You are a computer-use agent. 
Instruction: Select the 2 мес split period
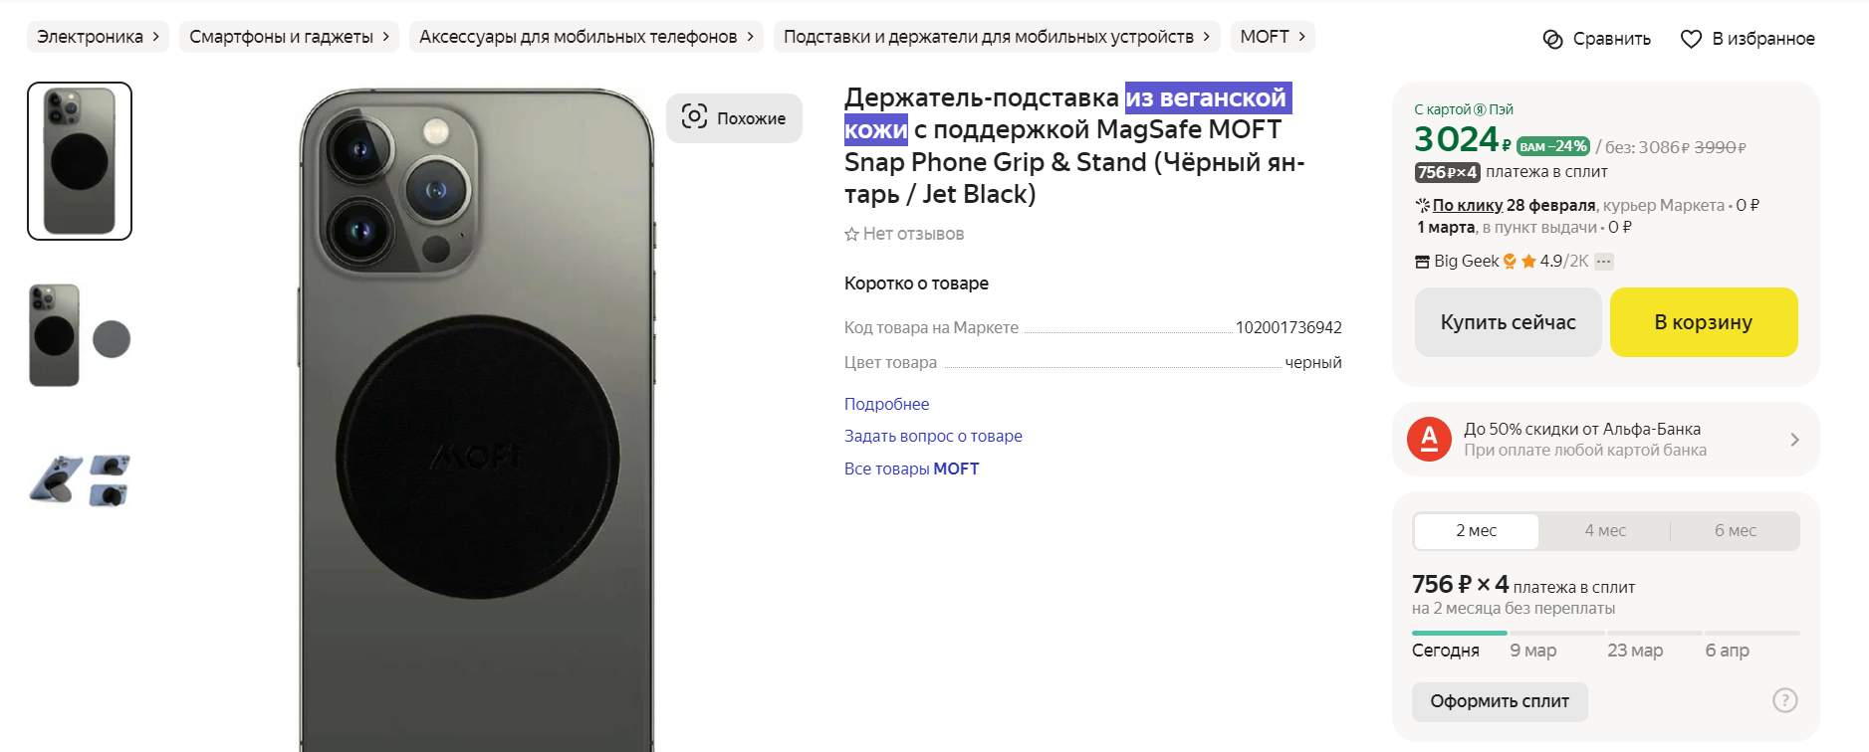[x=1476, y=531]
